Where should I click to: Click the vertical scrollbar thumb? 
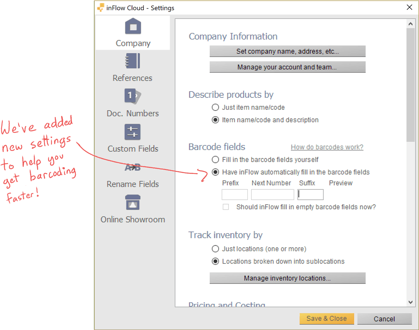pos(410,85)
